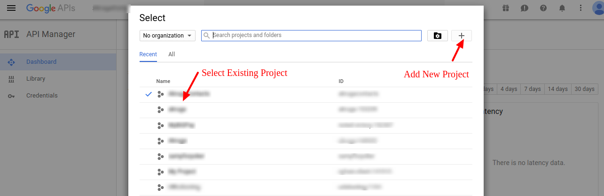Add a new project with plus button
The image size is (604, 196).
(461, 36)
